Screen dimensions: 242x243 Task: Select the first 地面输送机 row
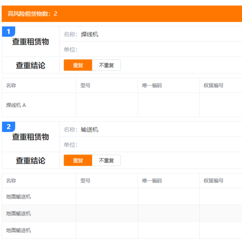pos(122,197)
